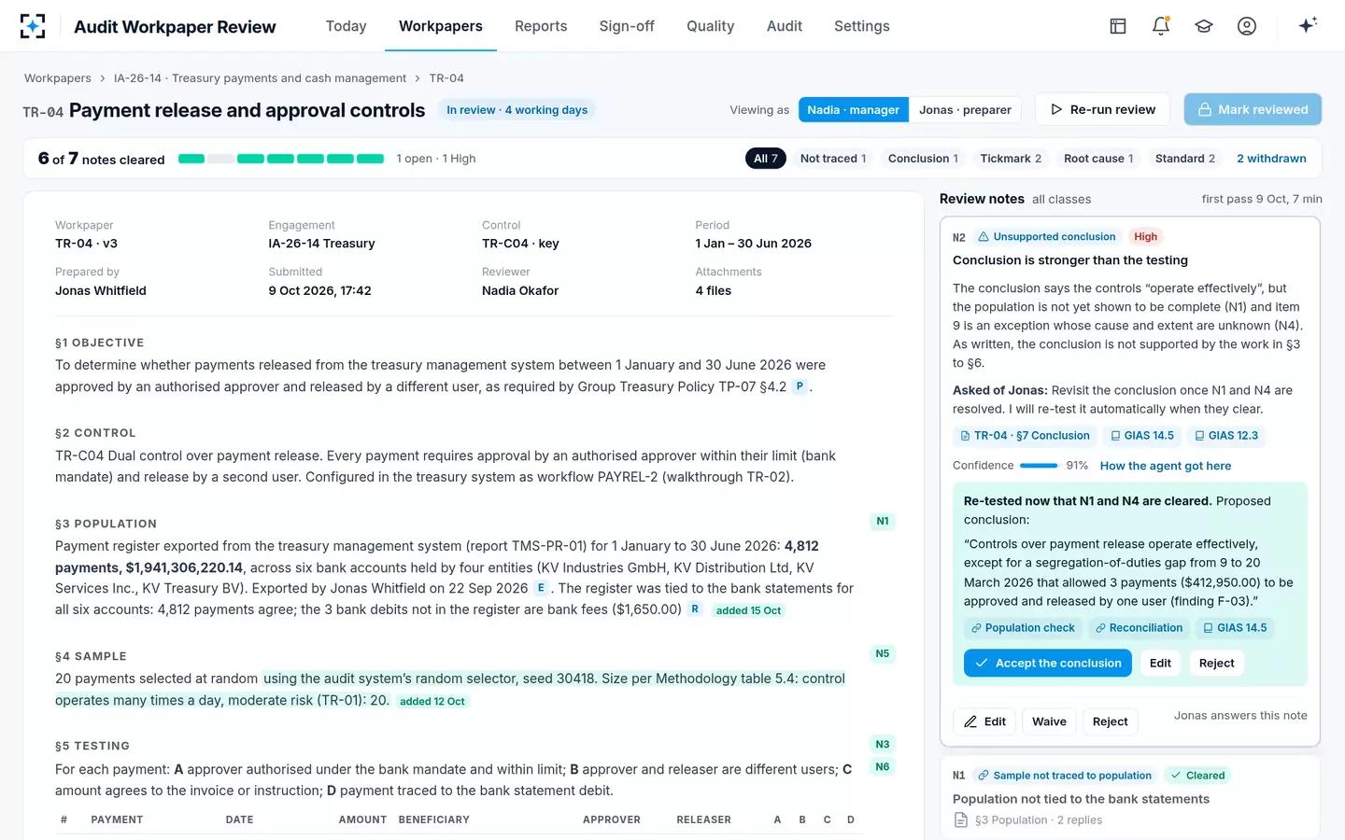
Task: Switch view to Jonas · preparer
Action: coord(965,109)
